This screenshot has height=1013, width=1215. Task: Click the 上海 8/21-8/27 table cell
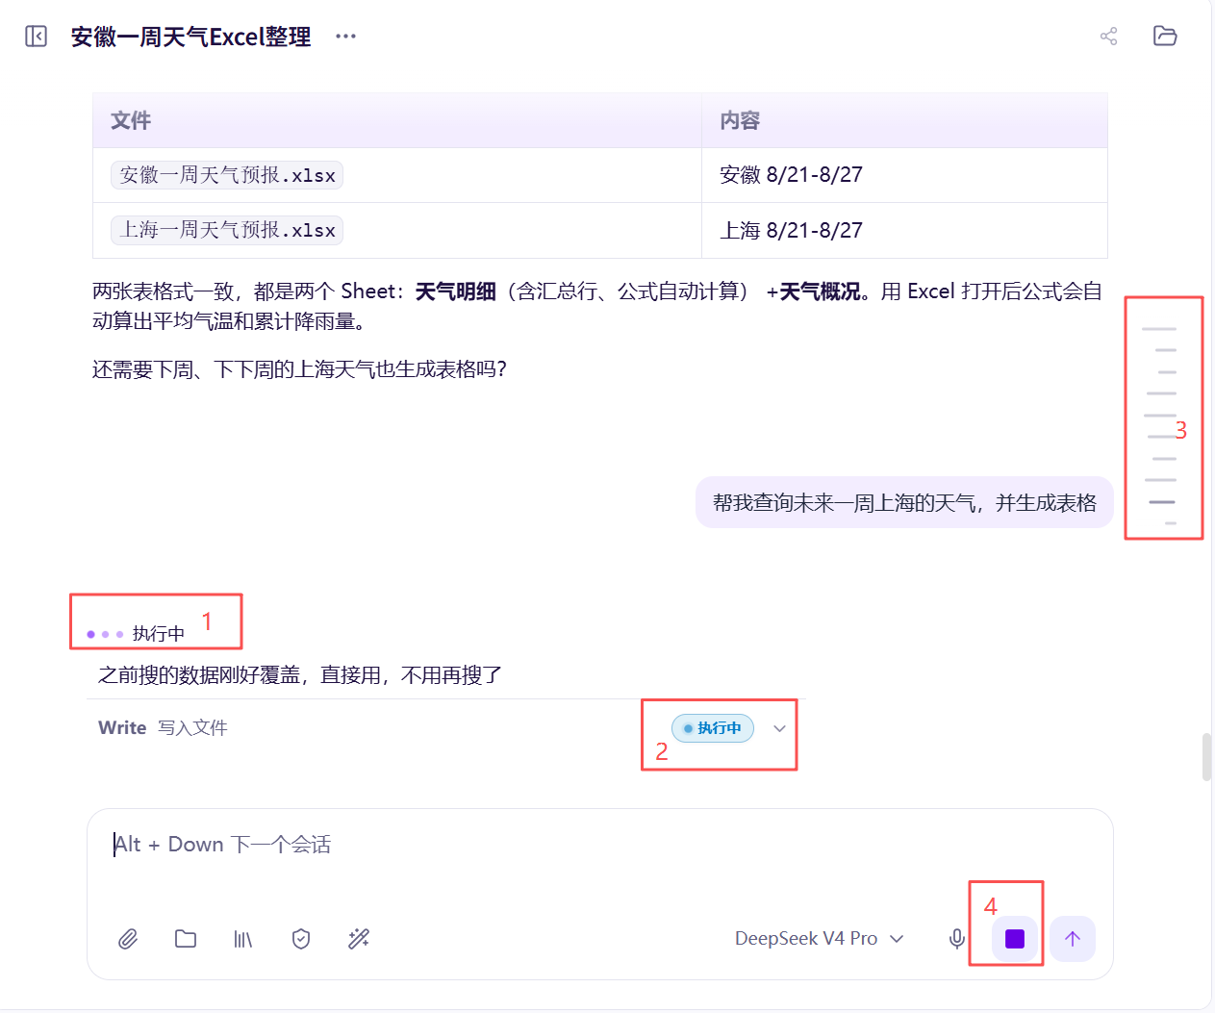pos(904,231)
